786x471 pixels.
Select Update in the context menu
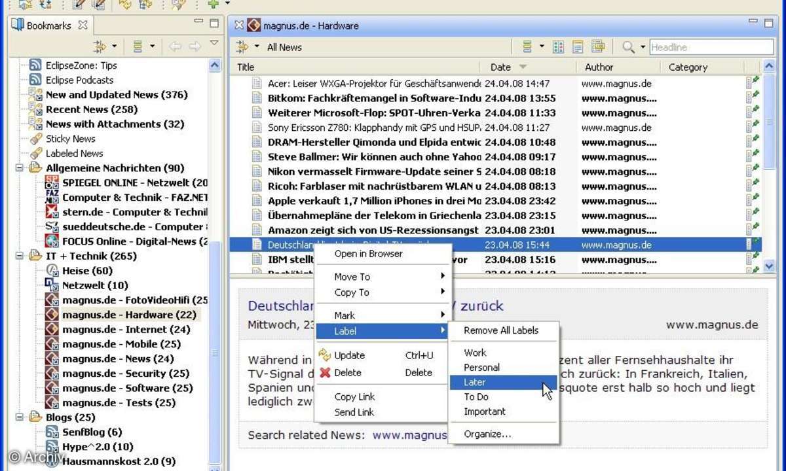tap(383, 355)
